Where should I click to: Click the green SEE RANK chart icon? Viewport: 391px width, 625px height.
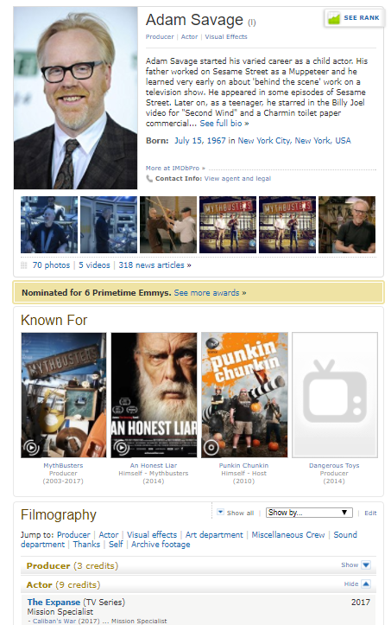(x=334, y=18)
